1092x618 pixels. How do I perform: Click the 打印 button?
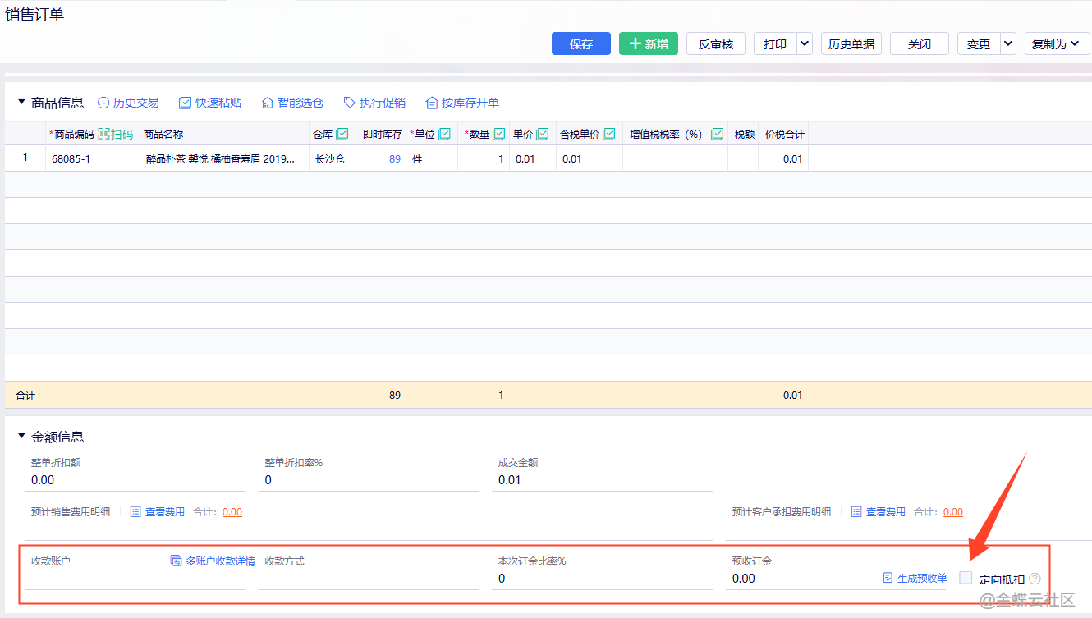tap(774, 44)
